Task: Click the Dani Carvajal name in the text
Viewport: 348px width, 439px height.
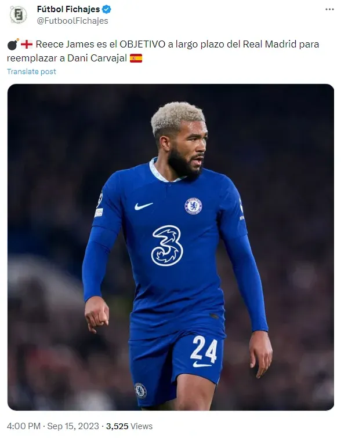Action: 97,58
